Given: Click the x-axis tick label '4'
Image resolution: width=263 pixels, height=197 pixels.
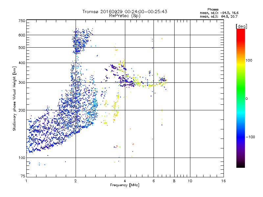Looking at the screenshot, I should (x=125, y=181).
